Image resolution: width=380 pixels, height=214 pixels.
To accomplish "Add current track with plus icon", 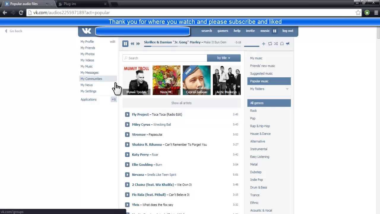I will [x=264, y=44].
